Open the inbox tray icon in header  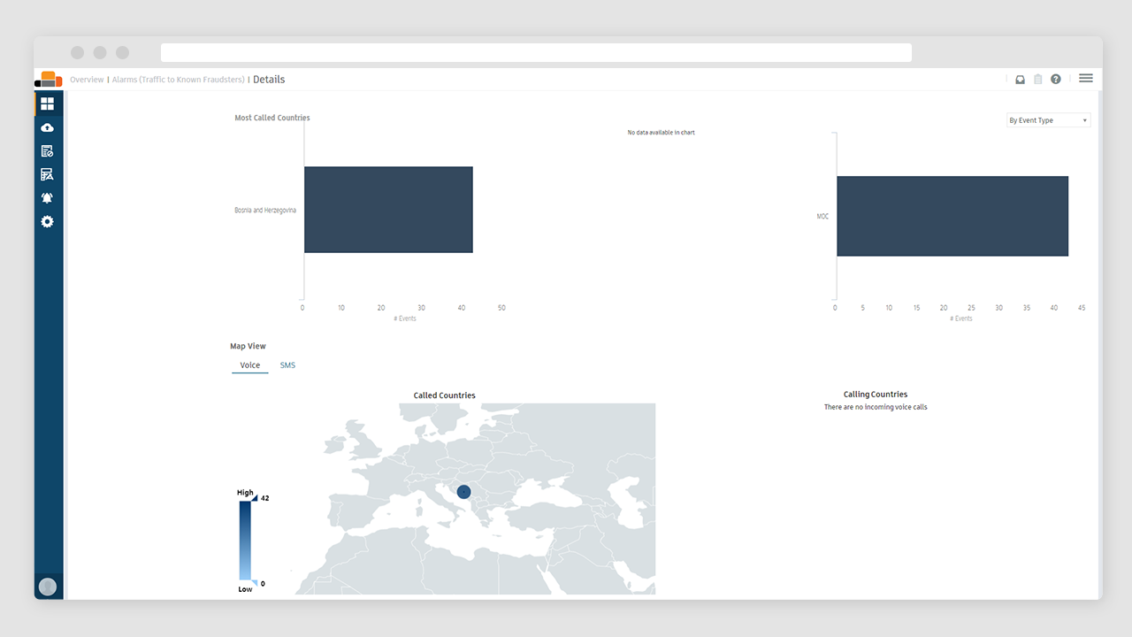[x=1020, y=80]
